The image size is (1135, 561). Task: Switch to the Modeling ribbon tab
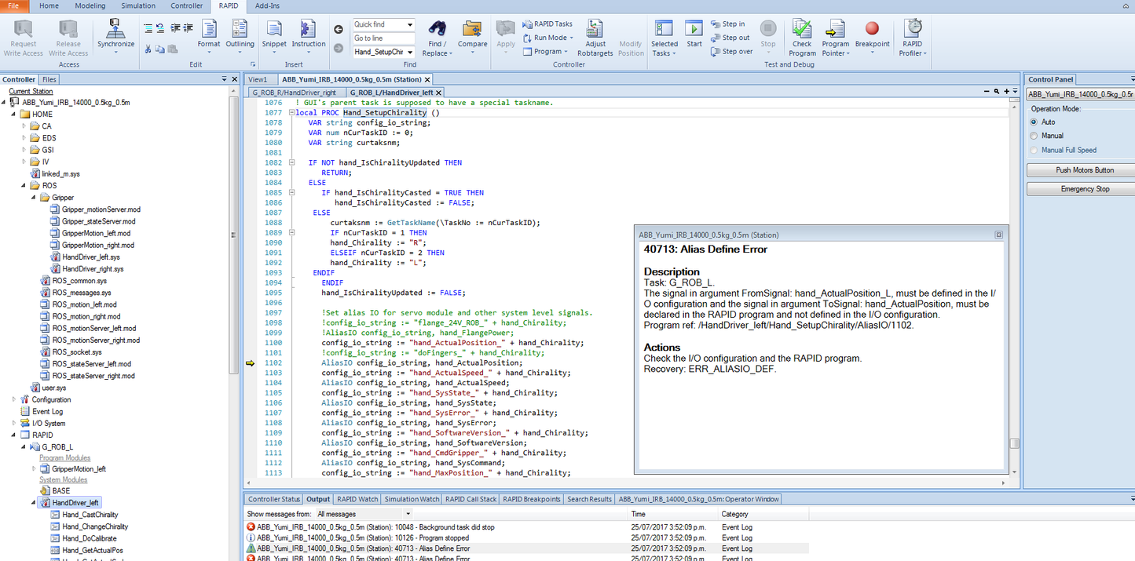tap(90, 5)
